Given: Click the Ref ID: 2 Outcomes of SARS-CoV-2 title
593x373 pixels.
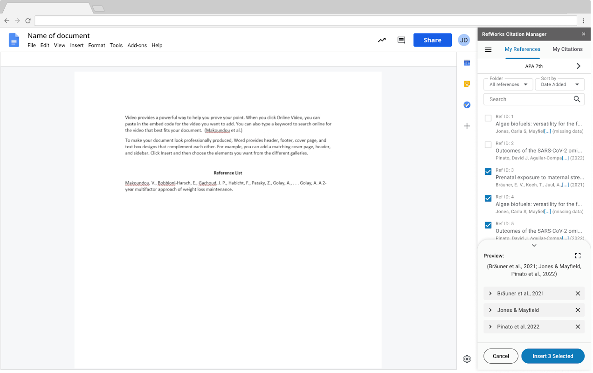Looking at the screenshot, I should pos(539,151).
